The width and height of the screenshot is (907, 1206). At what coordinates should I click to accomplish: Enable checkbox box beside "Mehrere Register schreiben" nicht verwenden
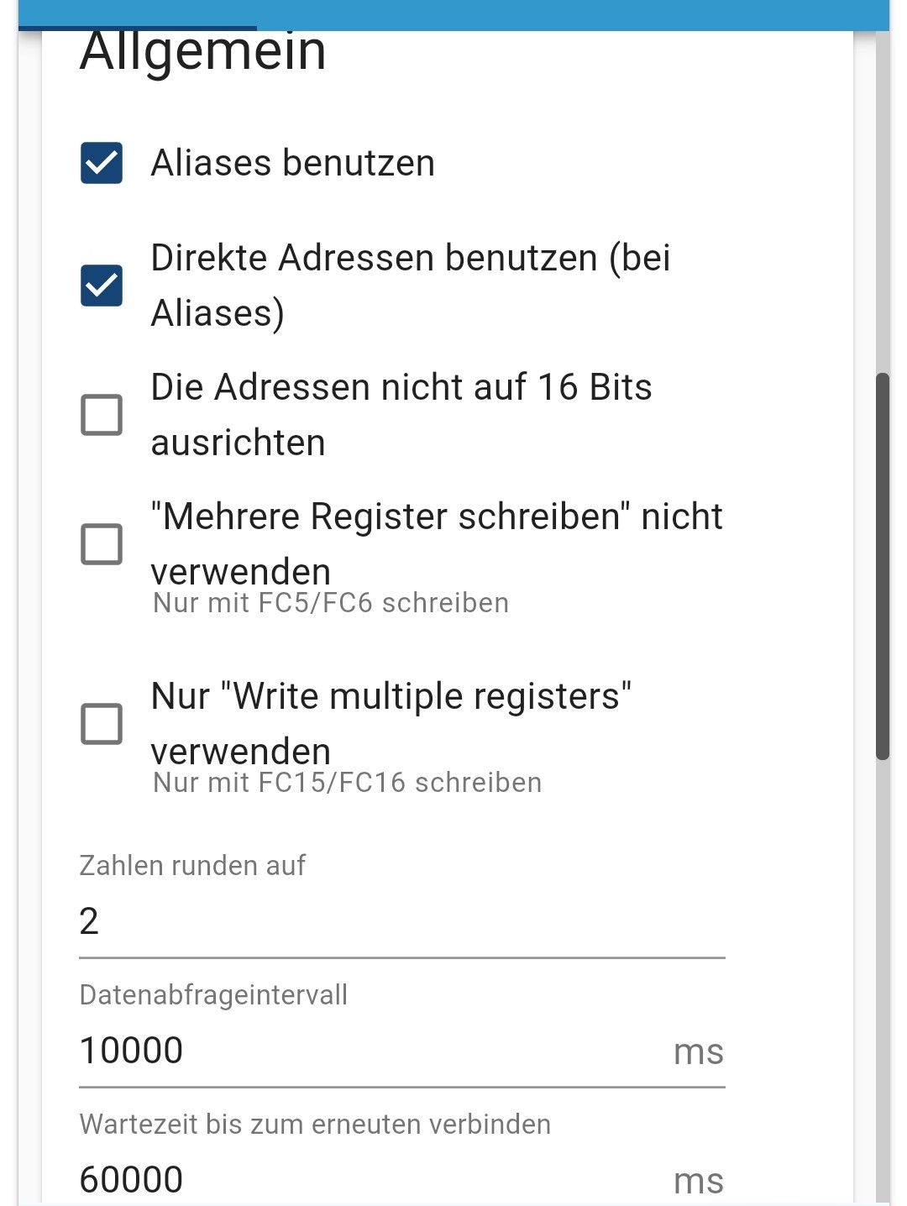point(102,544)
